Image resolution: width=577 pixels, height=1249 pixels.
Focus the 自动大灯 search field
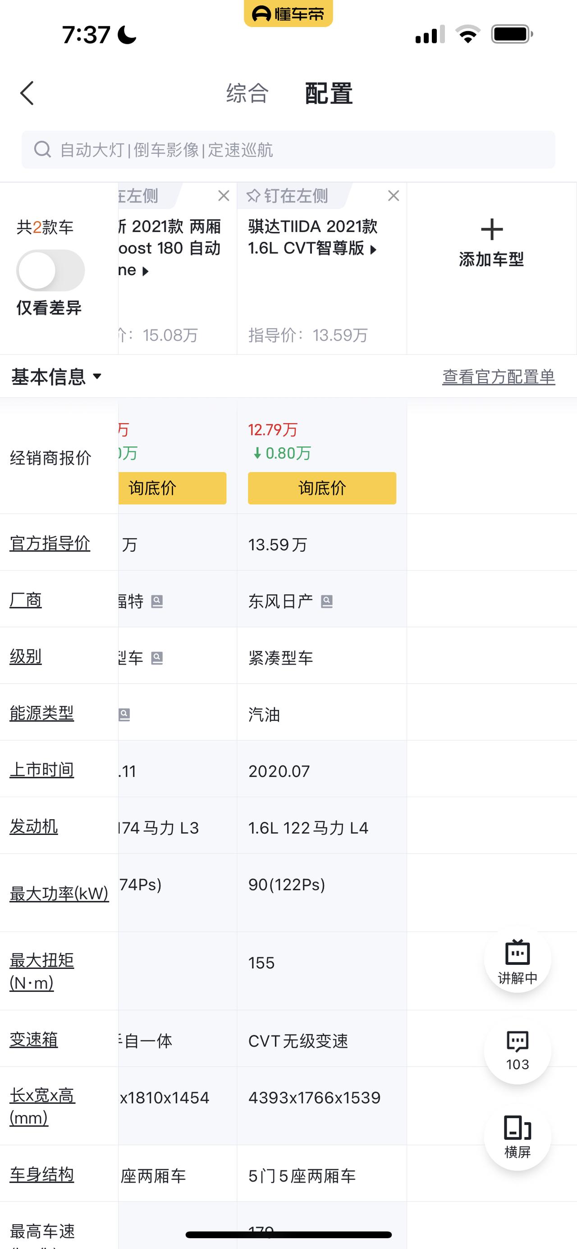[288, 149]
